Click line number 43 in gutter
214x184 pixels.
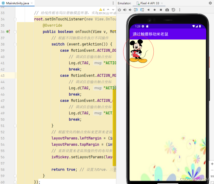[3, 75]
